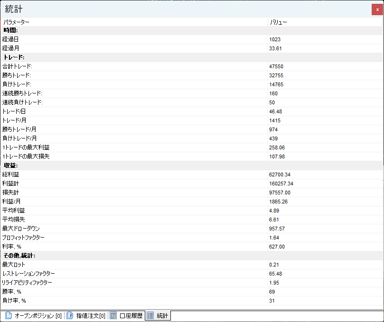This screenshot has width=384, height=322.
Task: Select the プロフィットファクター row
Action: [x=192, y=237]
